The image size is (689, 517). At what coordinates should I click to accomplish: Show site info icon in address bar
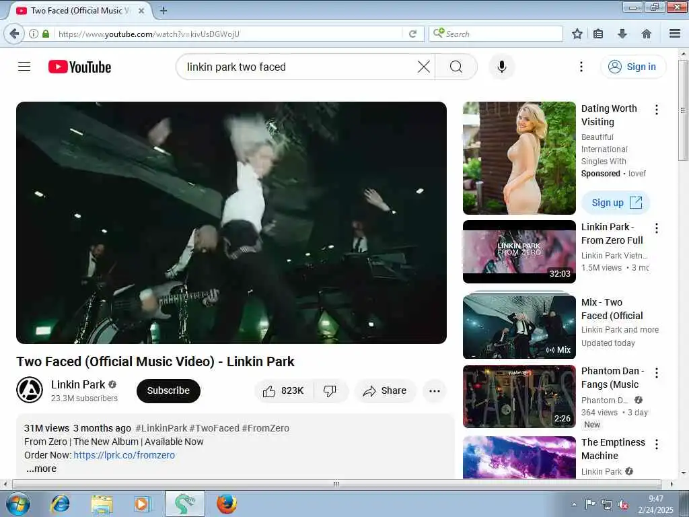coord(34,34)
